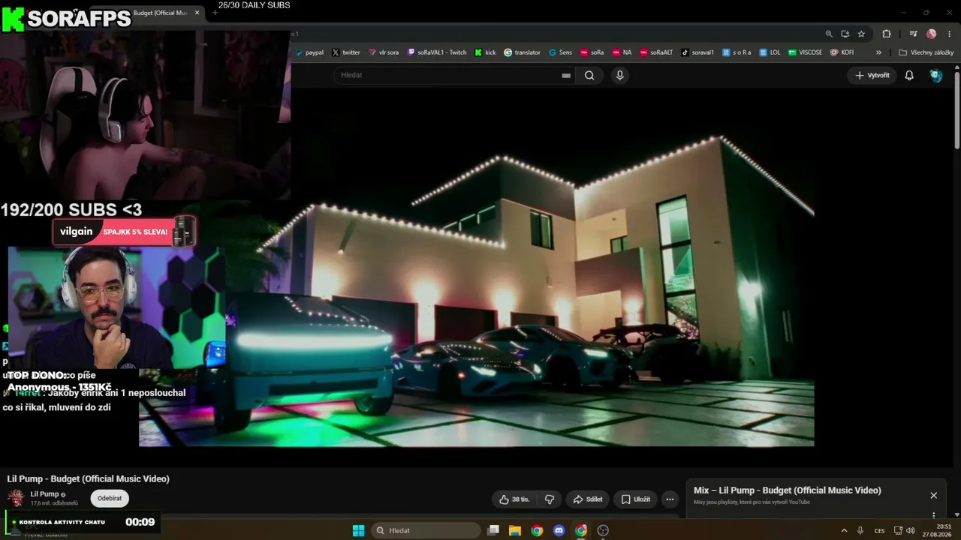Click the video title below the player
The width and height of the screenshot is (961, 540).
[89, 478]
